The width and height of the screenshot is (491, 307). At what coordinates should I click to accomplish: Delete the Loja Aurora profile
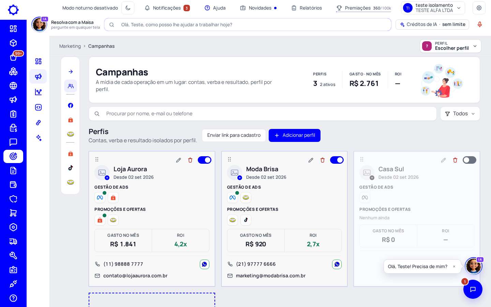(x=190, y=160)
